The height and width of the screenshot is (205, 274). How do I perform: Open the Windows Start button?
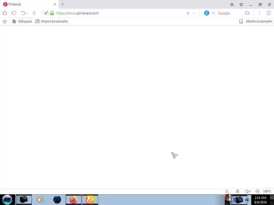(x=7, y=200)
